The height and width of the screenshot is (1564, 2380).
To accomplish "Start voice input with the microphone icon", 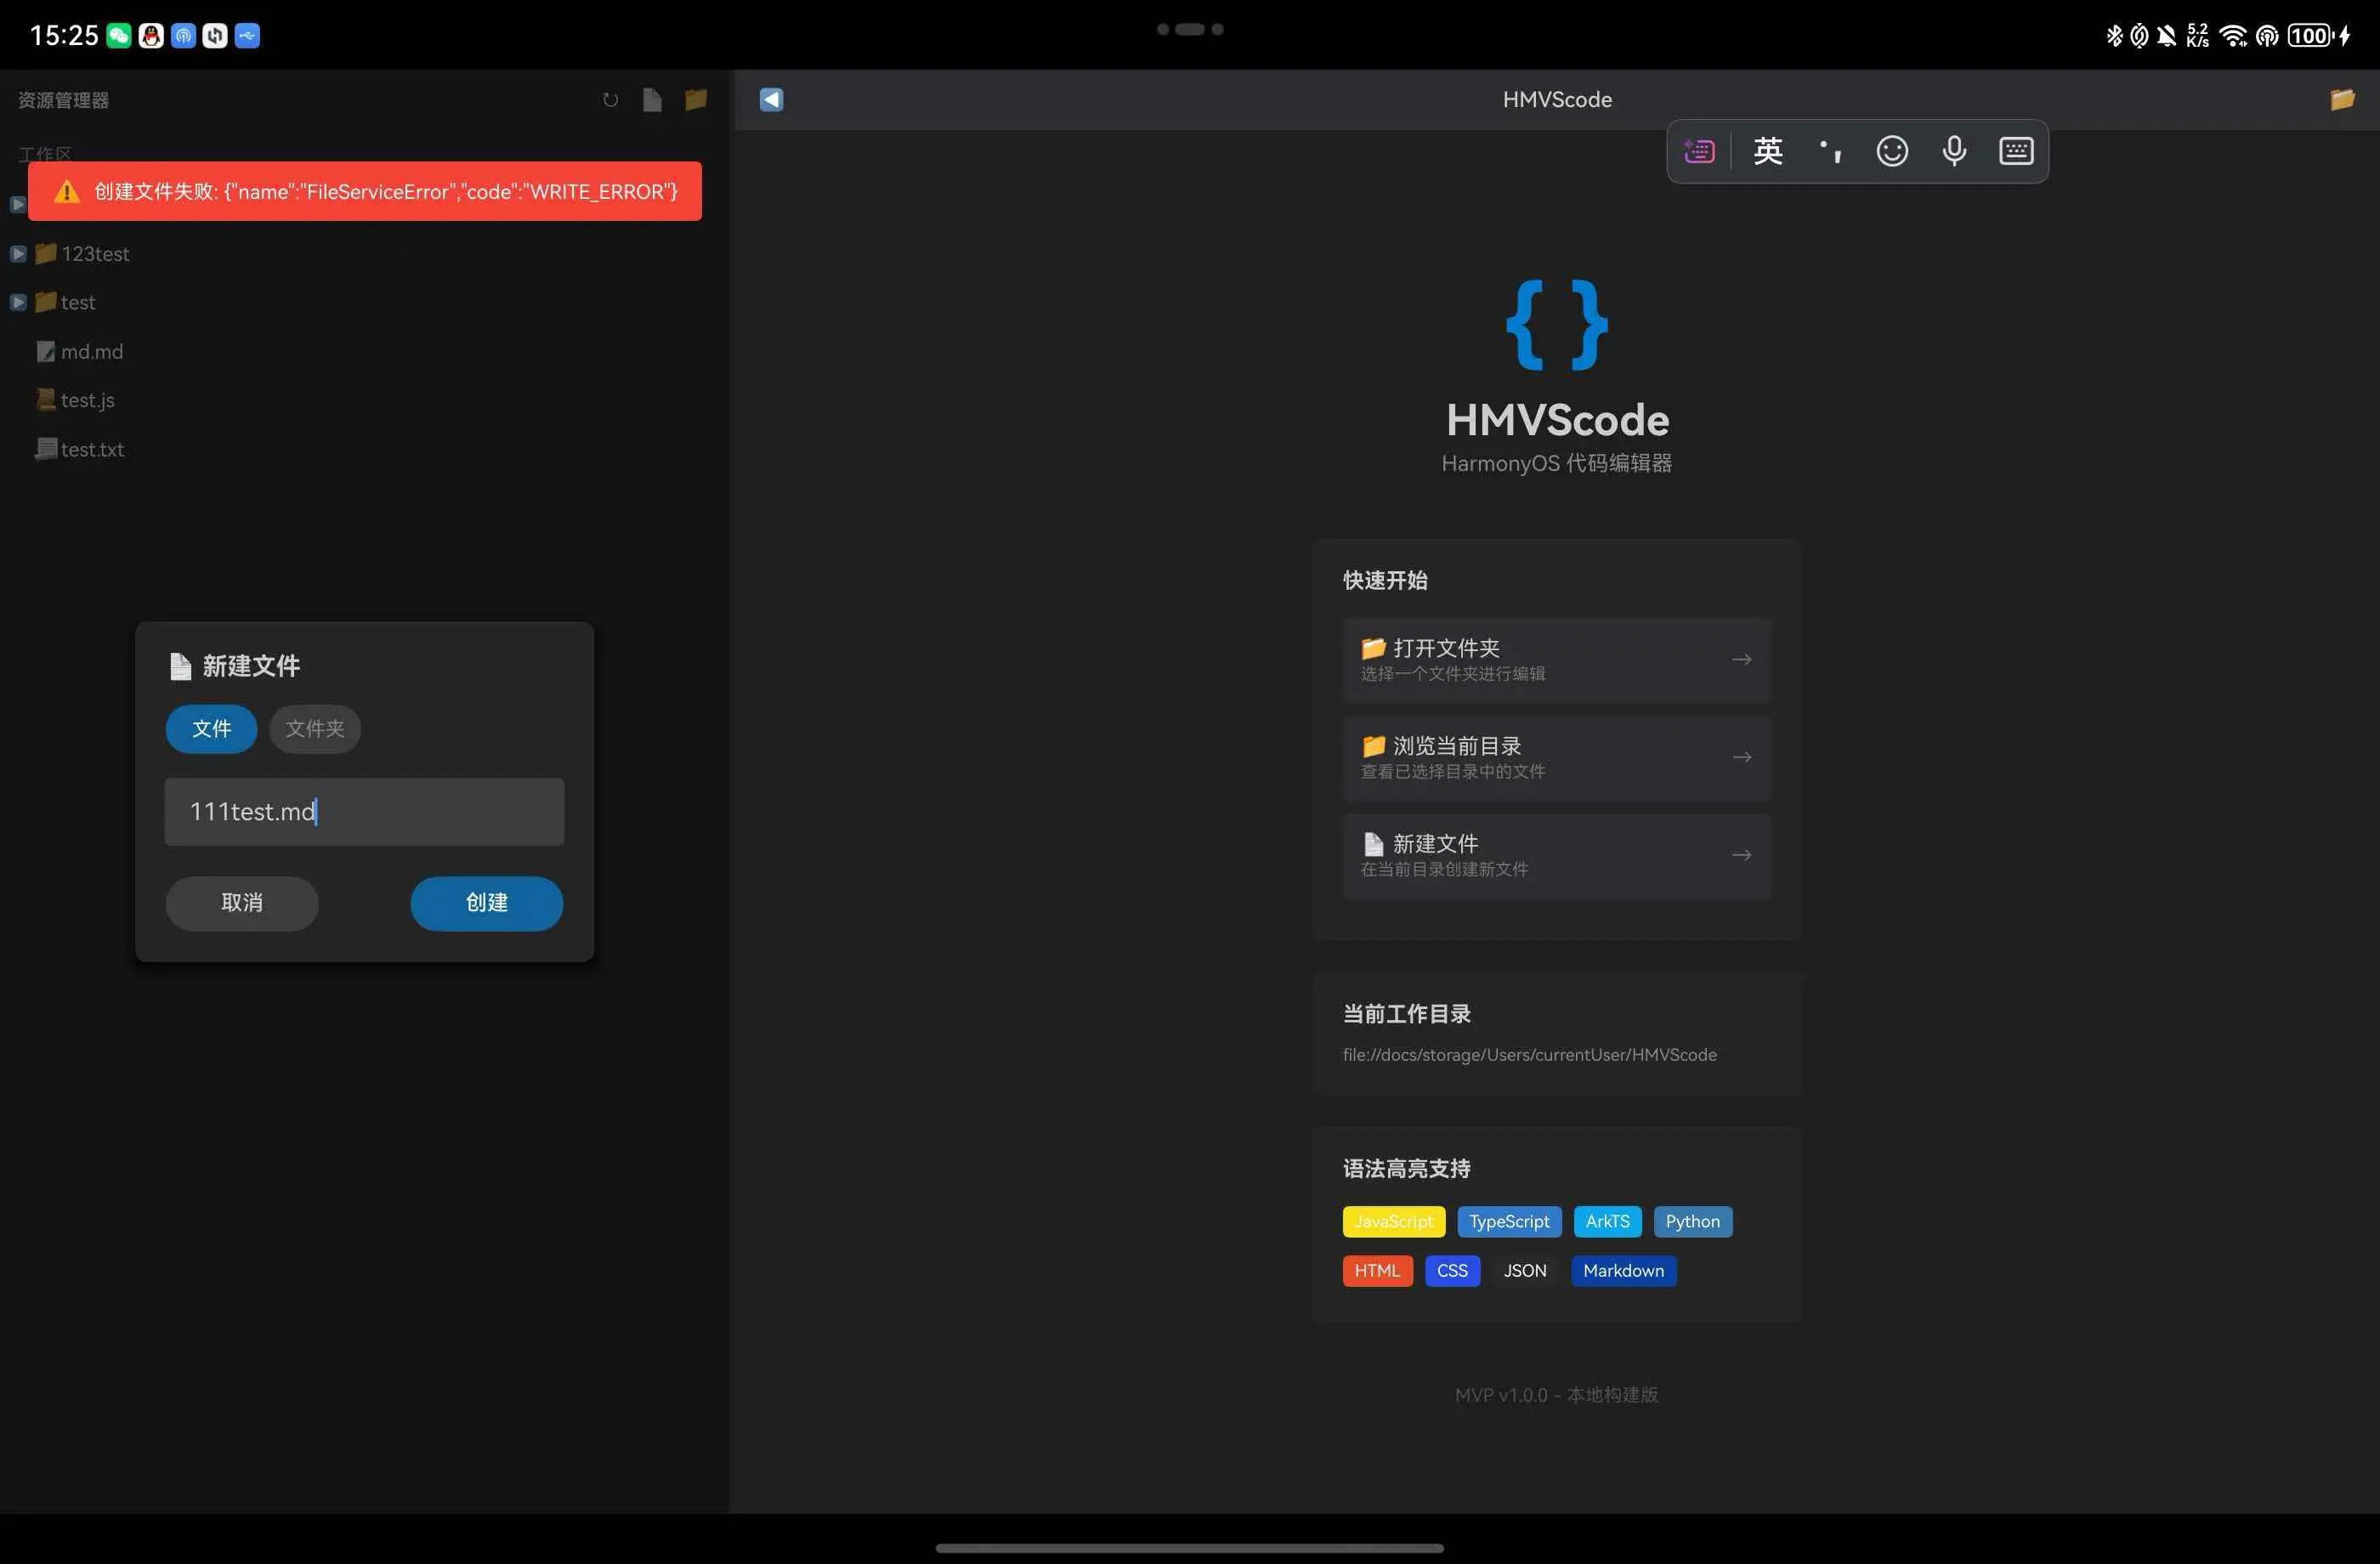I will 1954,151.
